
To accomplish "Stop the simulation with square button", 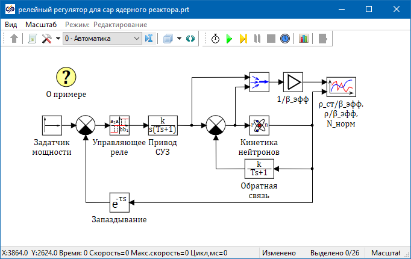I will (271, 39).
